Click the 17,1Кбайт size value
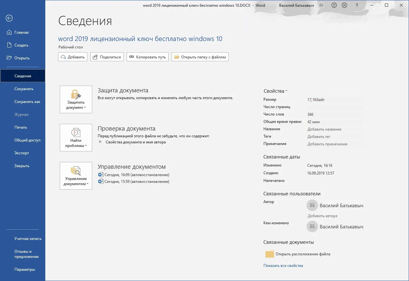Viewport: 409px width, 281px height. (x=316, y=100)
